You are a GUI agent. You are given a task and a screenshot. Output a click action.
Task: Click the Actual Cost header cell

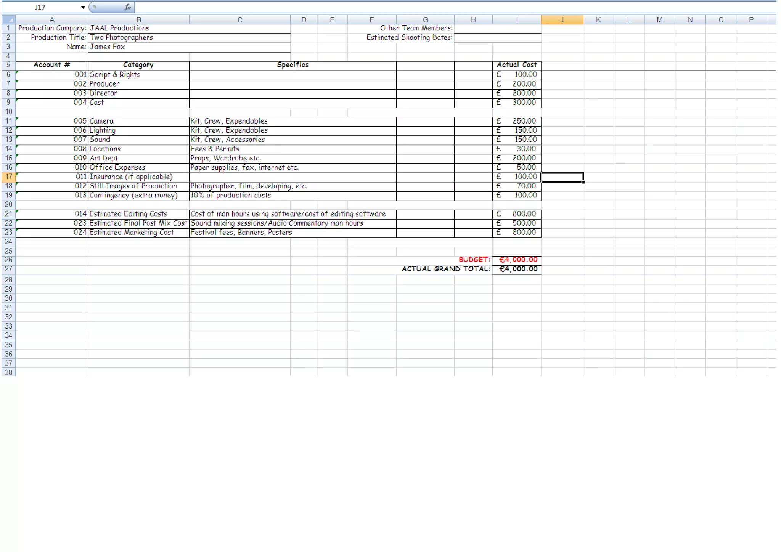517,65
